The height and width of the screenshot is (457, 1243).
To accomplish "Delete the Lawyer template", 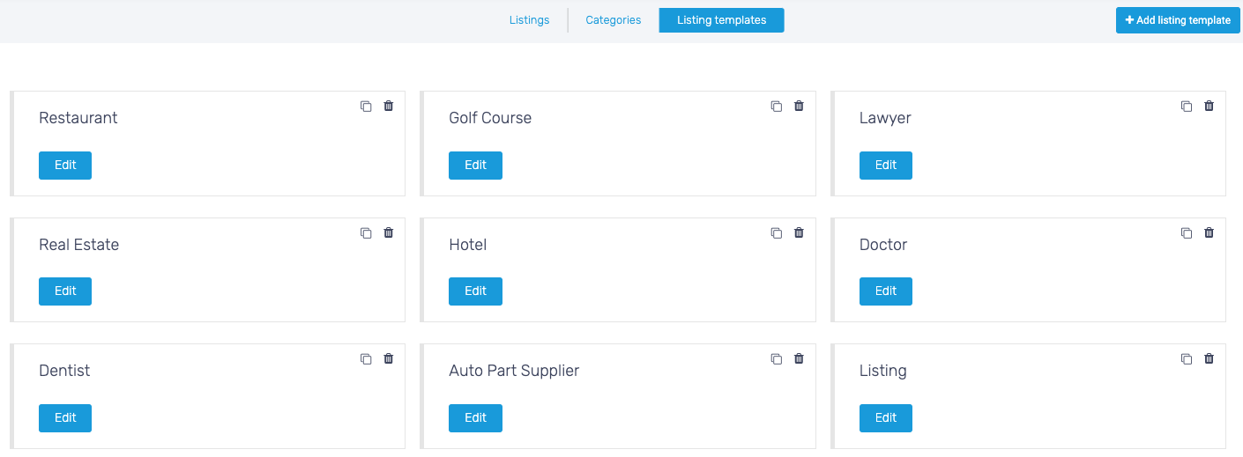I will [1209, 107].
